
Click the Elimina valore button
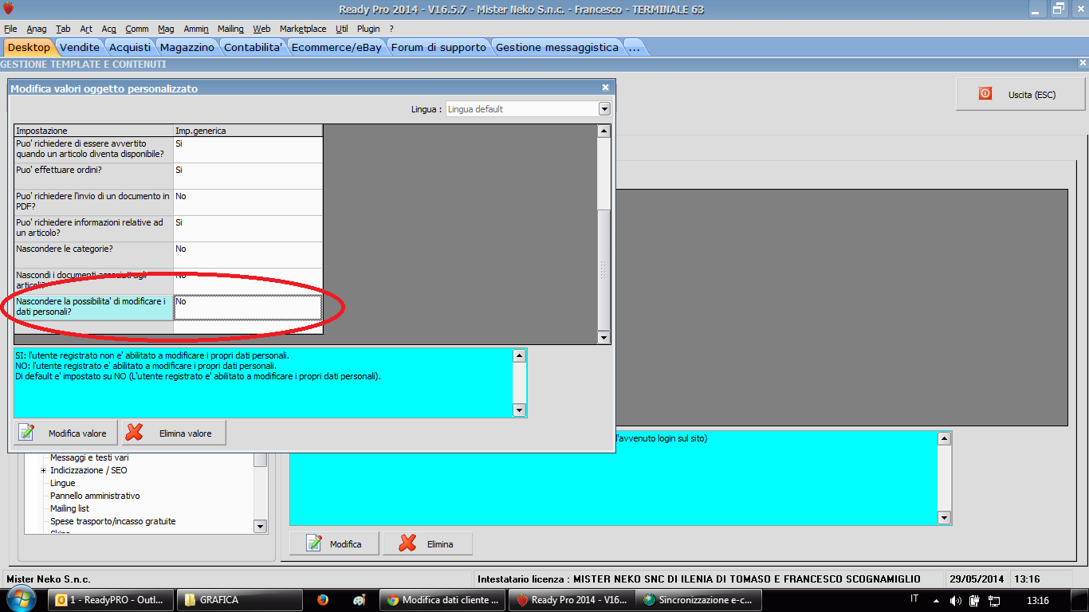(174, 433)
